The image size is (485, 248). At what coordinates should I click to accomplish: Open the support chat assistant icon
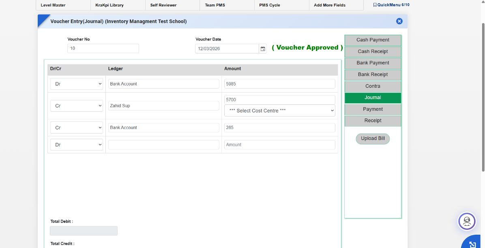(467, 221)
